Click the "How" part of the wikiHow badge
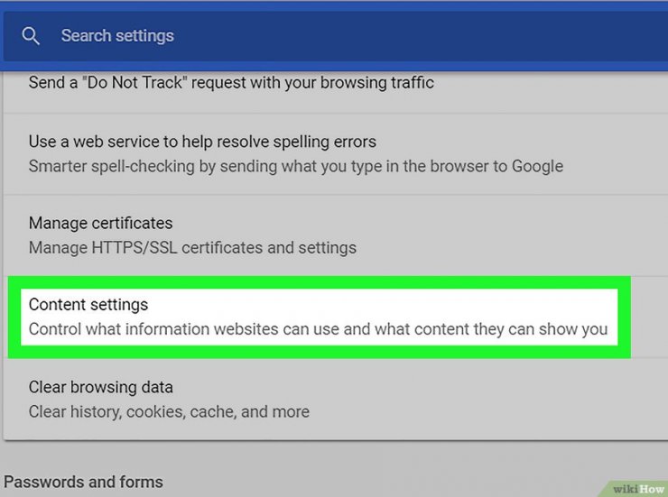Viewport: 668px width, 497px height. (652, 489)
